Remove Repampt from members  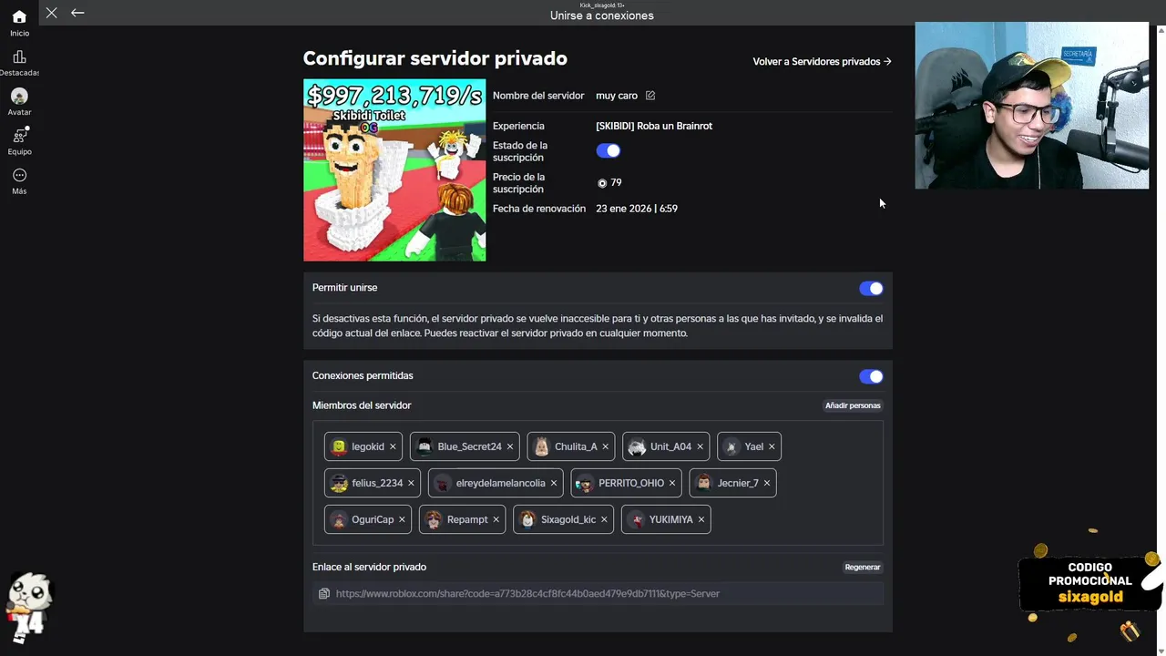tap(496, 519)
